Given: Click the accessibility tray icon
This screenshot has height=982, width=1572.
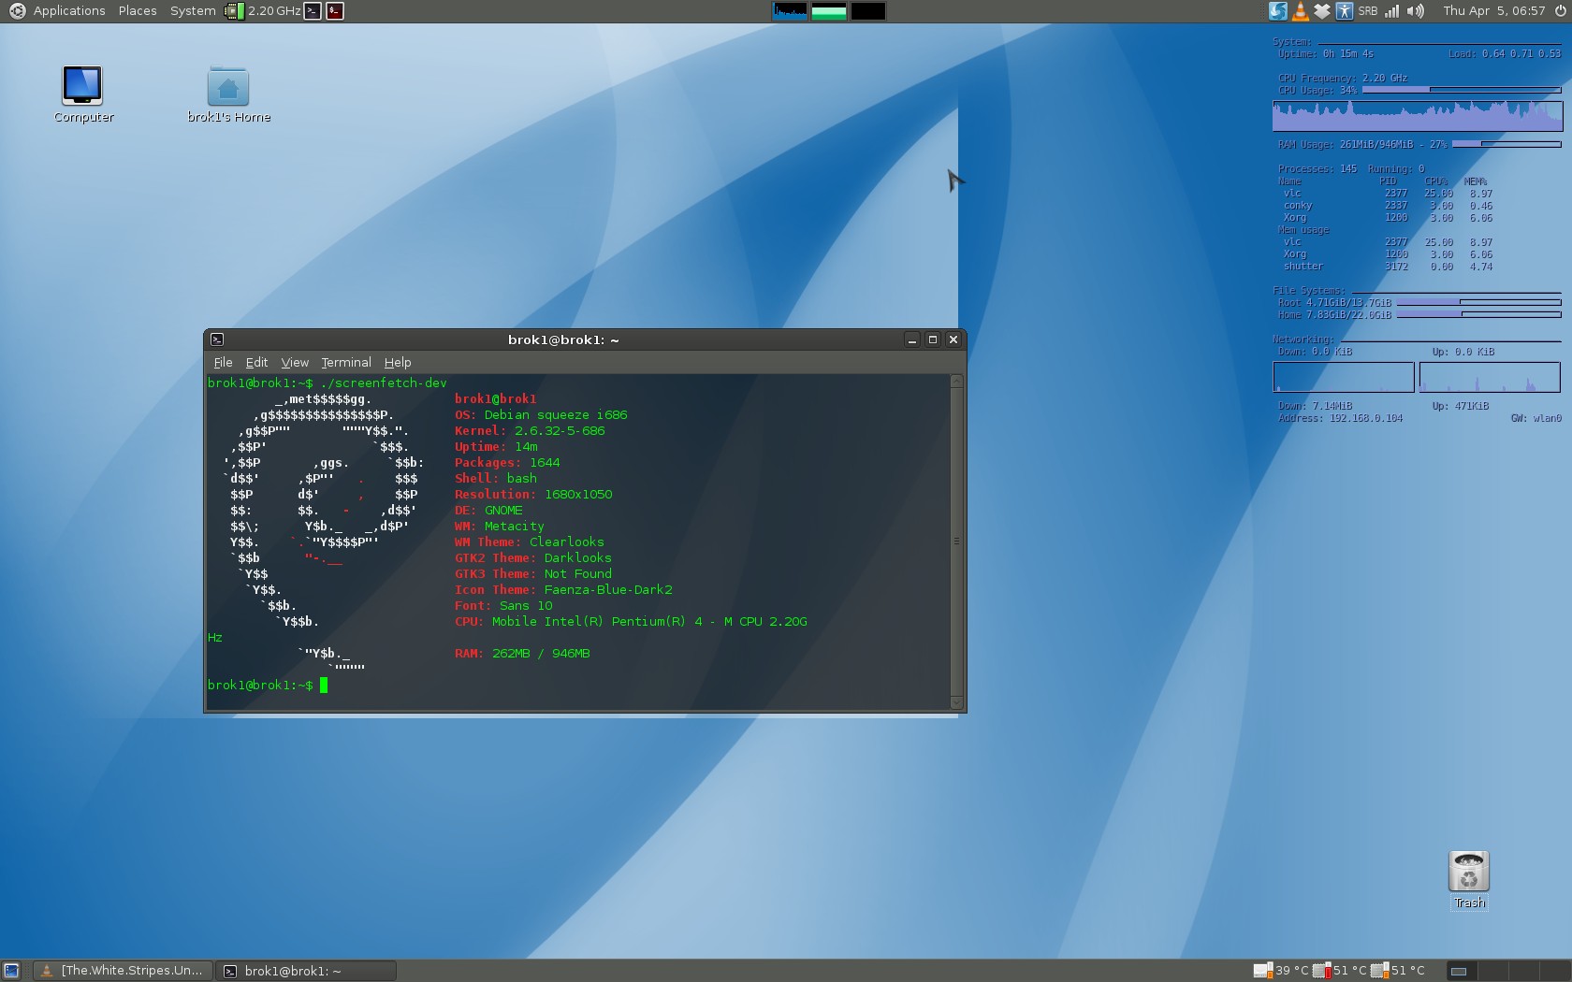Looking at the screenshot, I should pos(1344,11).
